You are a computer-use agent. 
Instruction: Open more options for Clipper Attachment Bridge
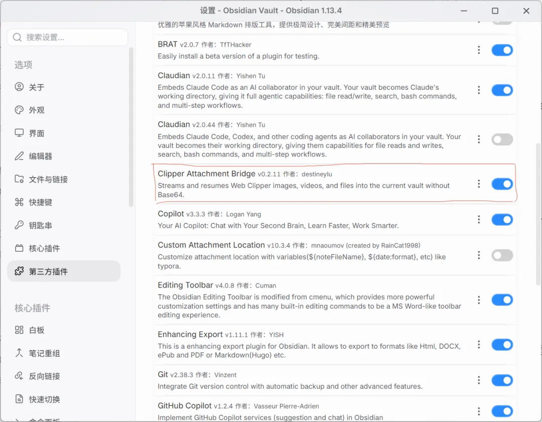479,184
